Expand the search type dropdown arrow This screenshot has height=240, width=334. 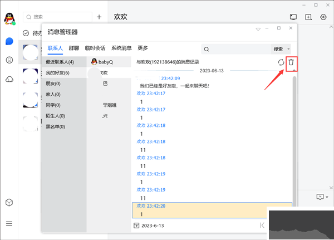[288, 49]
